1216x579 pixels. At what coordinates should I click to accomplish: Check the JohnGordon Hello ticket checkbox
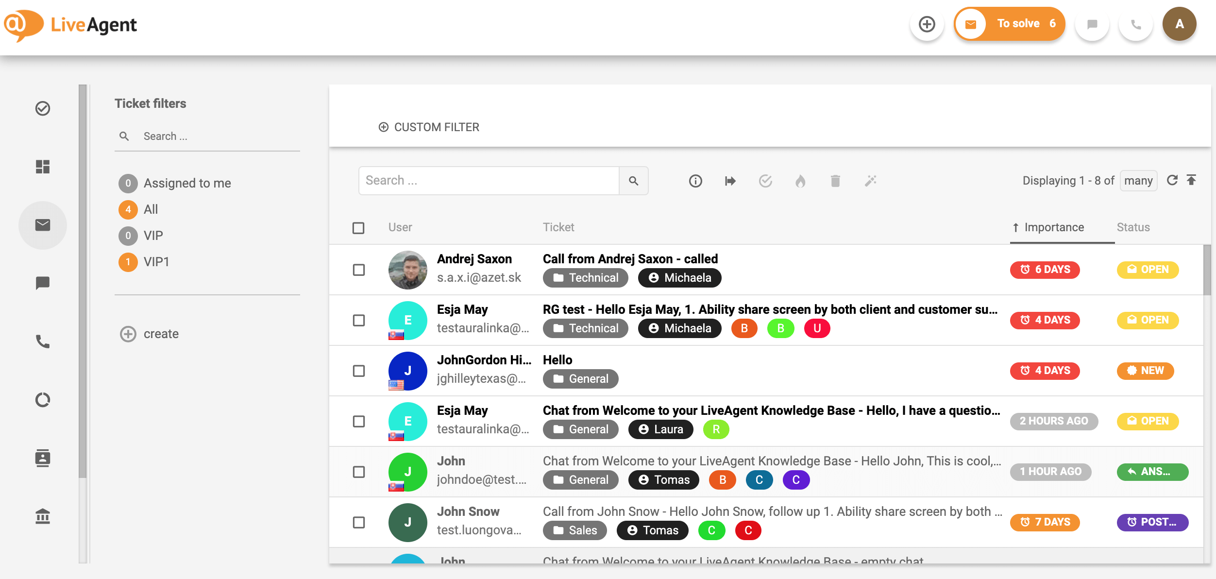click(359, 371)
